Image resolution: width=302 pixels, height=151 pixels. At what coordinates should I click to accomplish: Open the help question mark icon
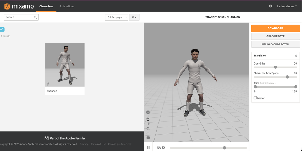[270, 6]
